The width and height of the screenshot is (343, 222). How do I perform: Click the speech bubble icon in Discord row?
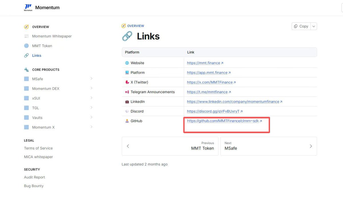(127, 111)
